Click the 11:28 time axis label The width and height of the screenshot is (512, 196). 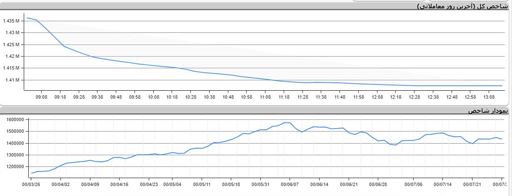pyautogui.click(x=302, y=97)
